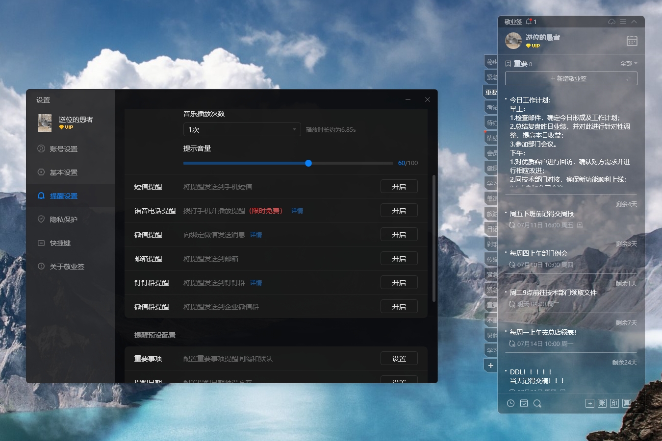Enable 短信提醒 with 开启 button
The height and width of the screenshot is (441, 662).
tap(399, 187)
